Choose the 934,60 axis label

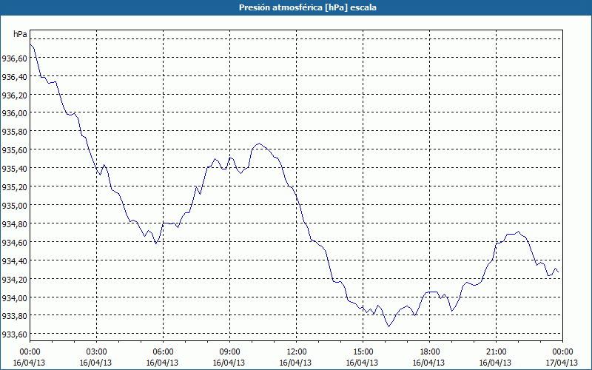click(x=15, y=243)
